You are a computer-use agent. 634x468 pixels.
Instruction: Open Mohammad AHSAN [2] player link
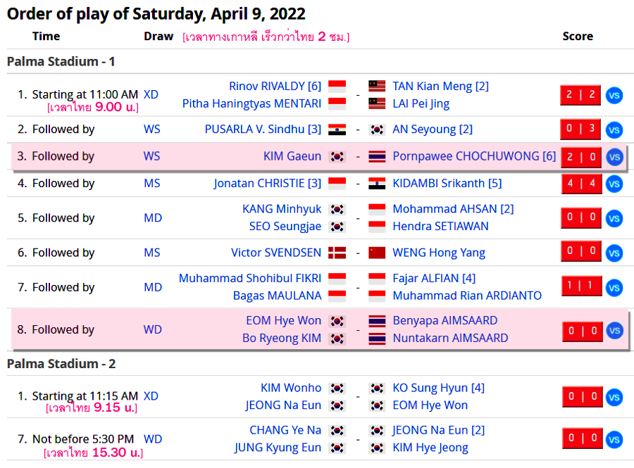[x=453, y=209]
